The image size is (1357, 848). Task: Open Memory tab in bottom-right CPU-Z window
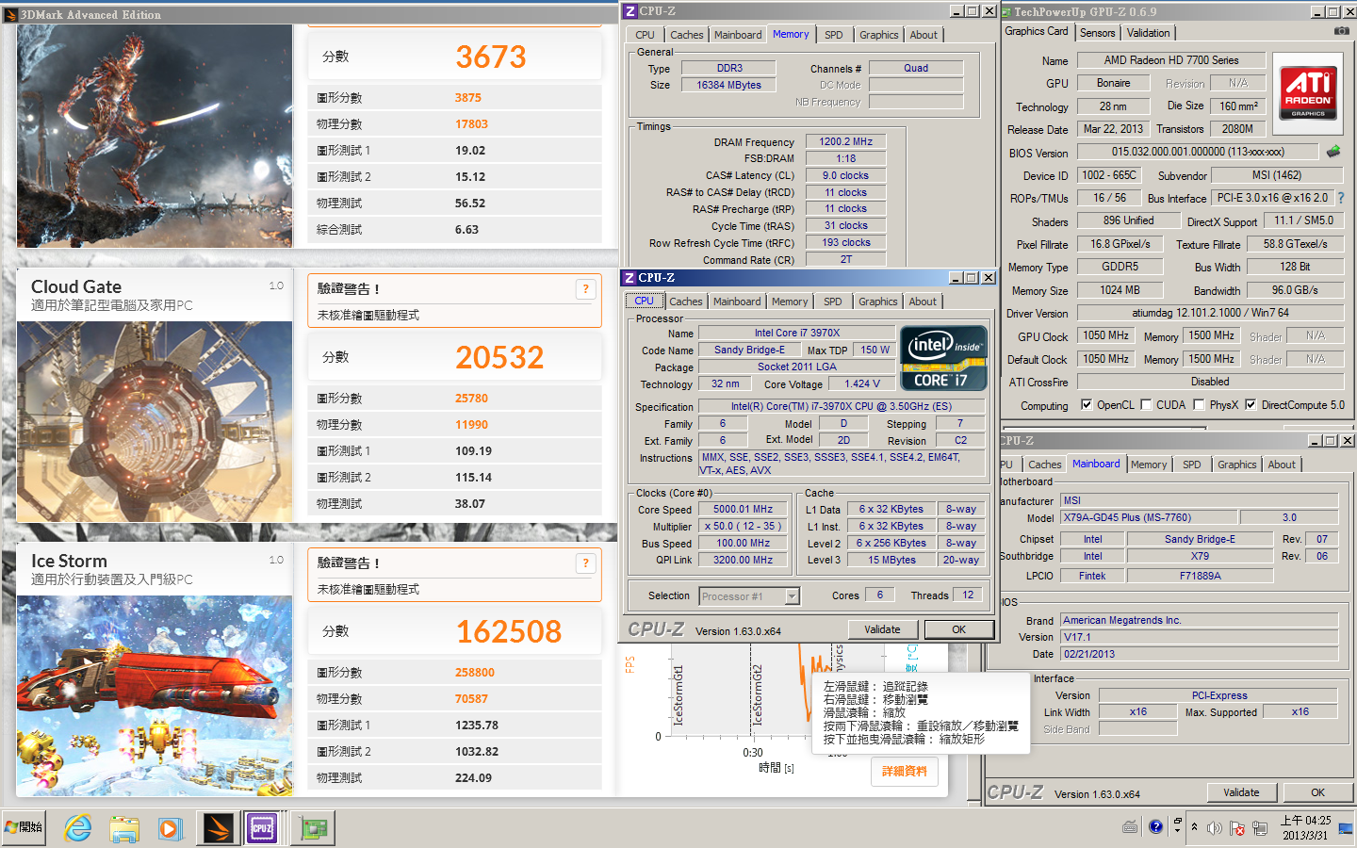1149,465
